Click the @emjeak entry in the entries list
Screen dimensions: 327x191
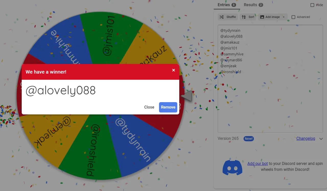[228, 66]
